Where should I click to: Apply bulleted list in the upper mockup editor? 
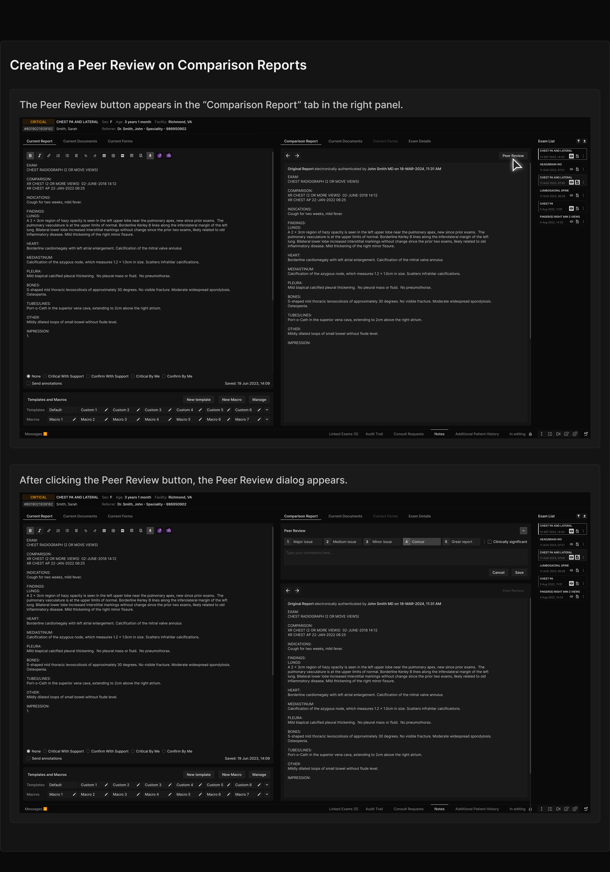[x=67, y=156]
